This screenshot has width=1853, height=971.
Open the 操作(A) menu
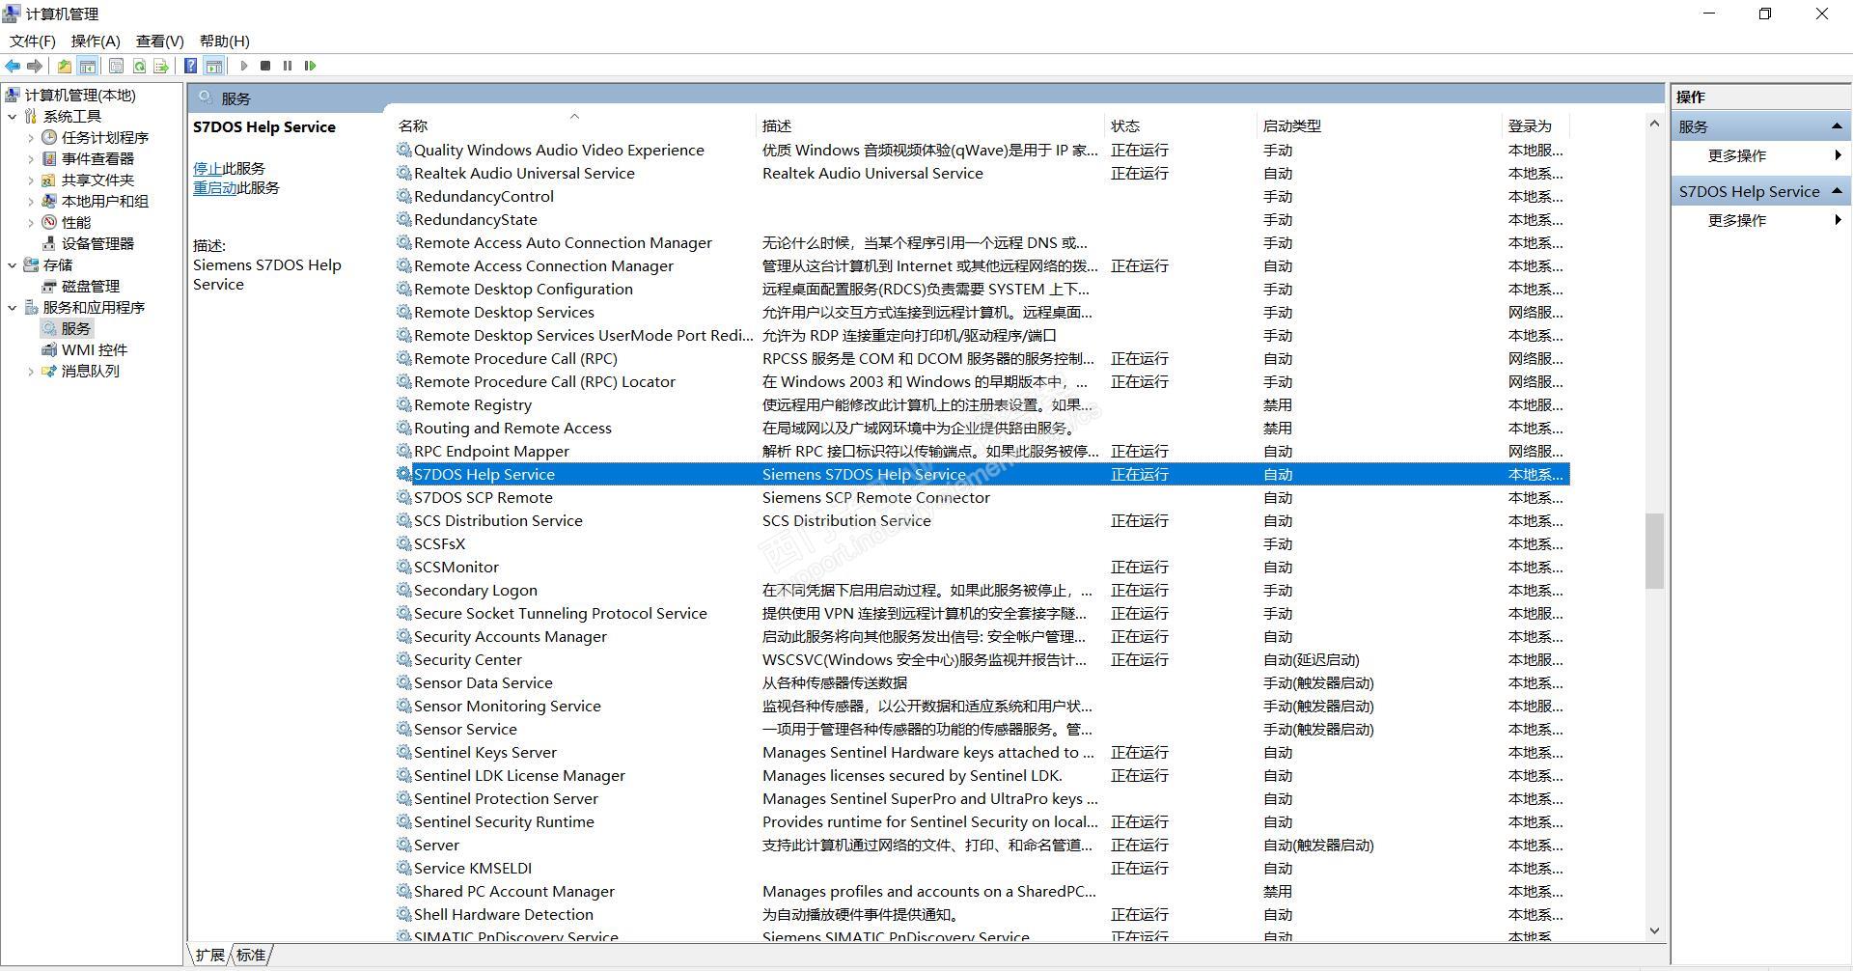coord(96,41)
